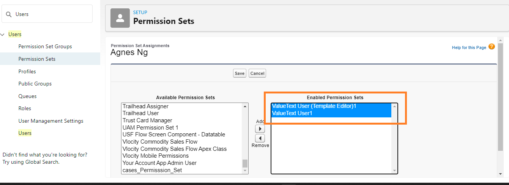Click the Add right-arrow button

[260, 129]
